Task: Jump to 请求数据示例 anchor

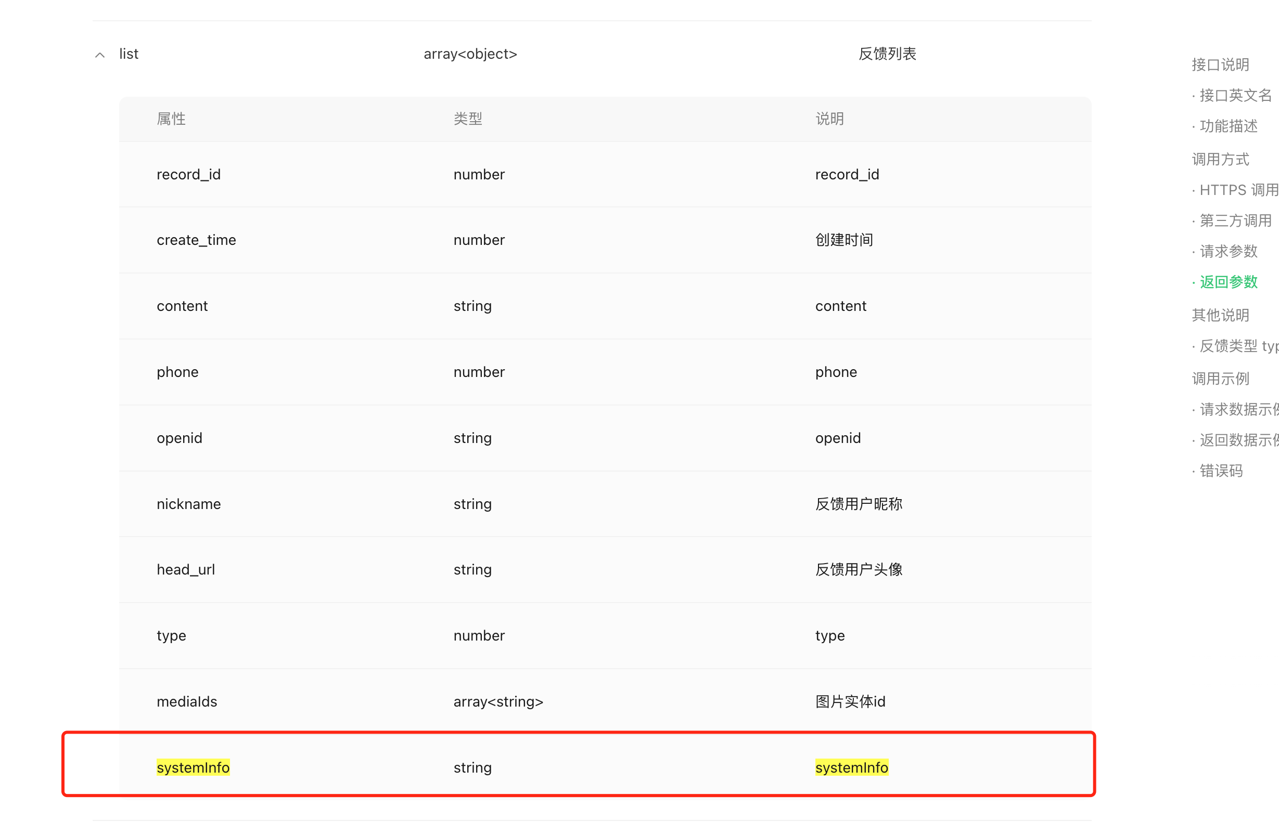Action: [1237, 409]
